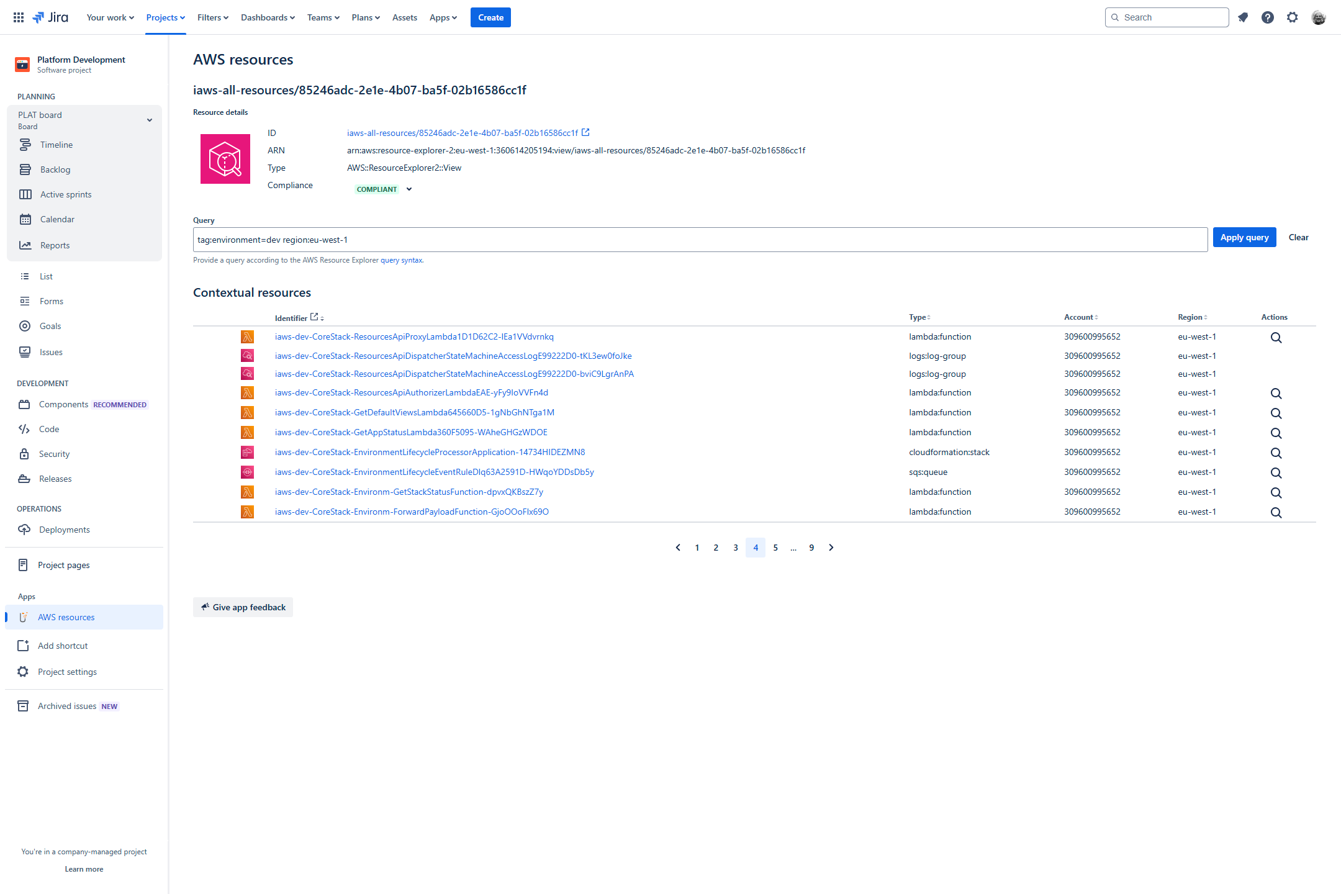Click magnifier action for ResourcesApiProxyLambda row
The width and height of the screenshot is (1341, 894).
pos(1276,338)
